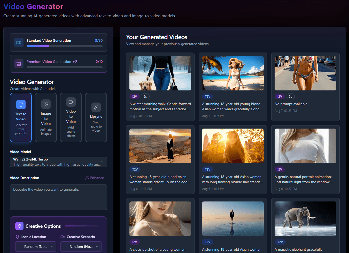The width and height of the screenshot is (349, 253).
Task: Choose the Video to Video sound effects mode
Action: point(71,117)
